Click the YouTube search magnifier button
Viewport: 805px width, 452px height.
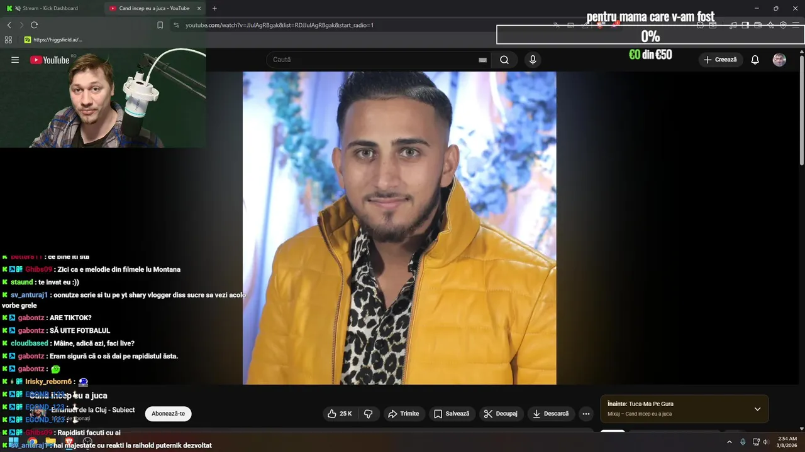pos(504,60)
